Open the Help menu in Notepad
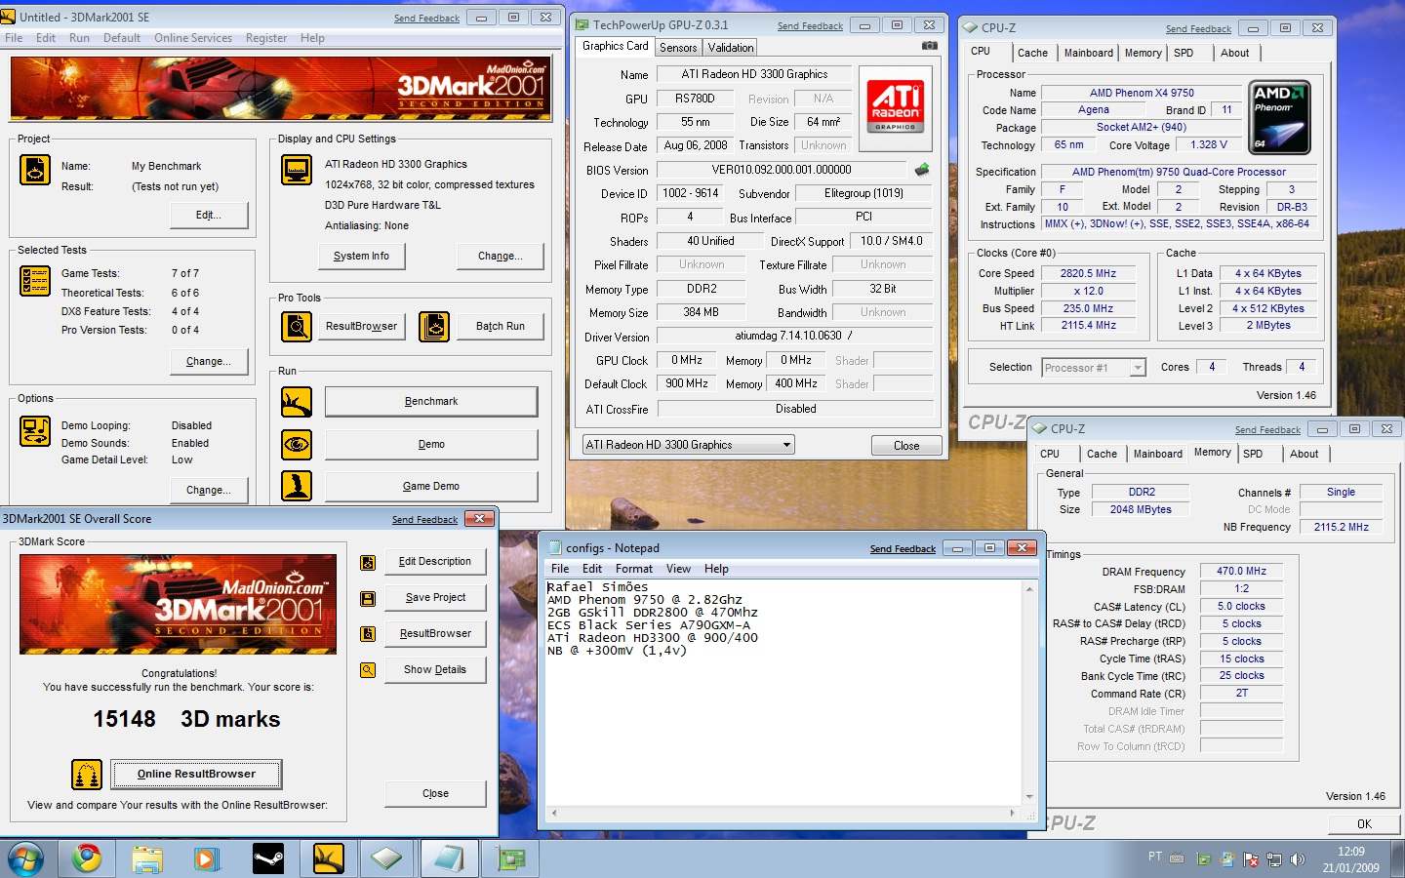The width and height of the screenshot is (1405, 878). (x=716, y=569)
